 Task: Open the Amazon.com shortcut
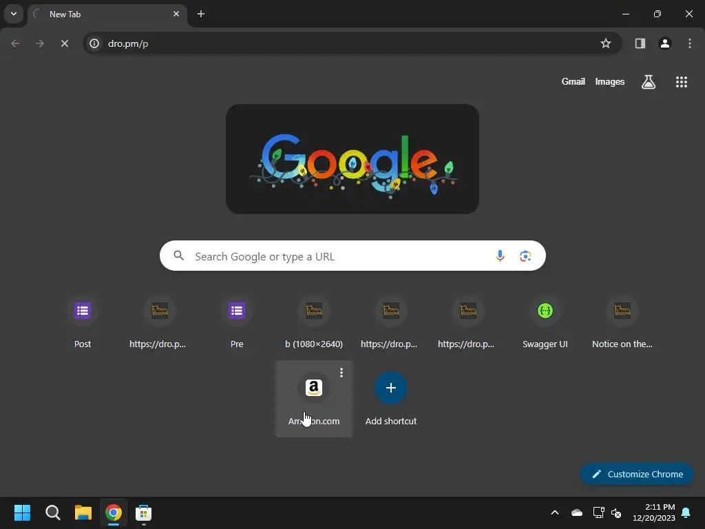[314, 399]
